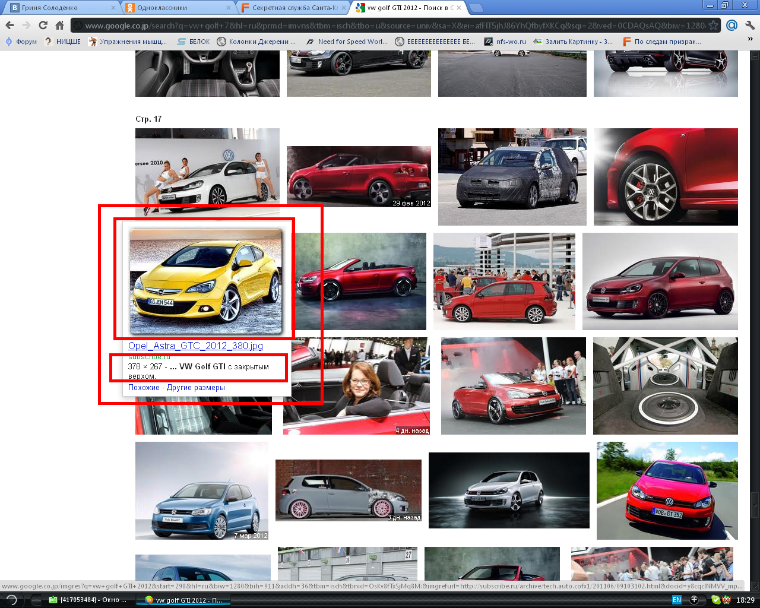Close the Одноклассники tab
The height and width of the screenshot is (608, 760).
point(229,8)
